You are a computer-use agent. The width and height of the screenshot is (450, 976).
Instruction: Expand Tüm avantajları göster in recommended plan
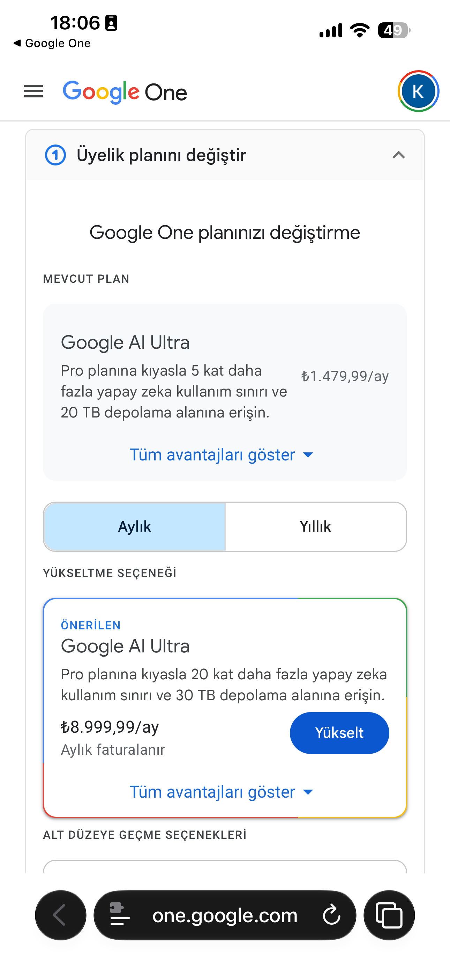[222, 792]
